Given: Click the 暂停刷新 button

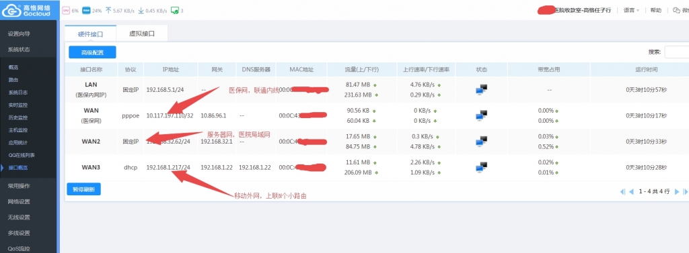Looking at the screenshot, I should [84, 189].
